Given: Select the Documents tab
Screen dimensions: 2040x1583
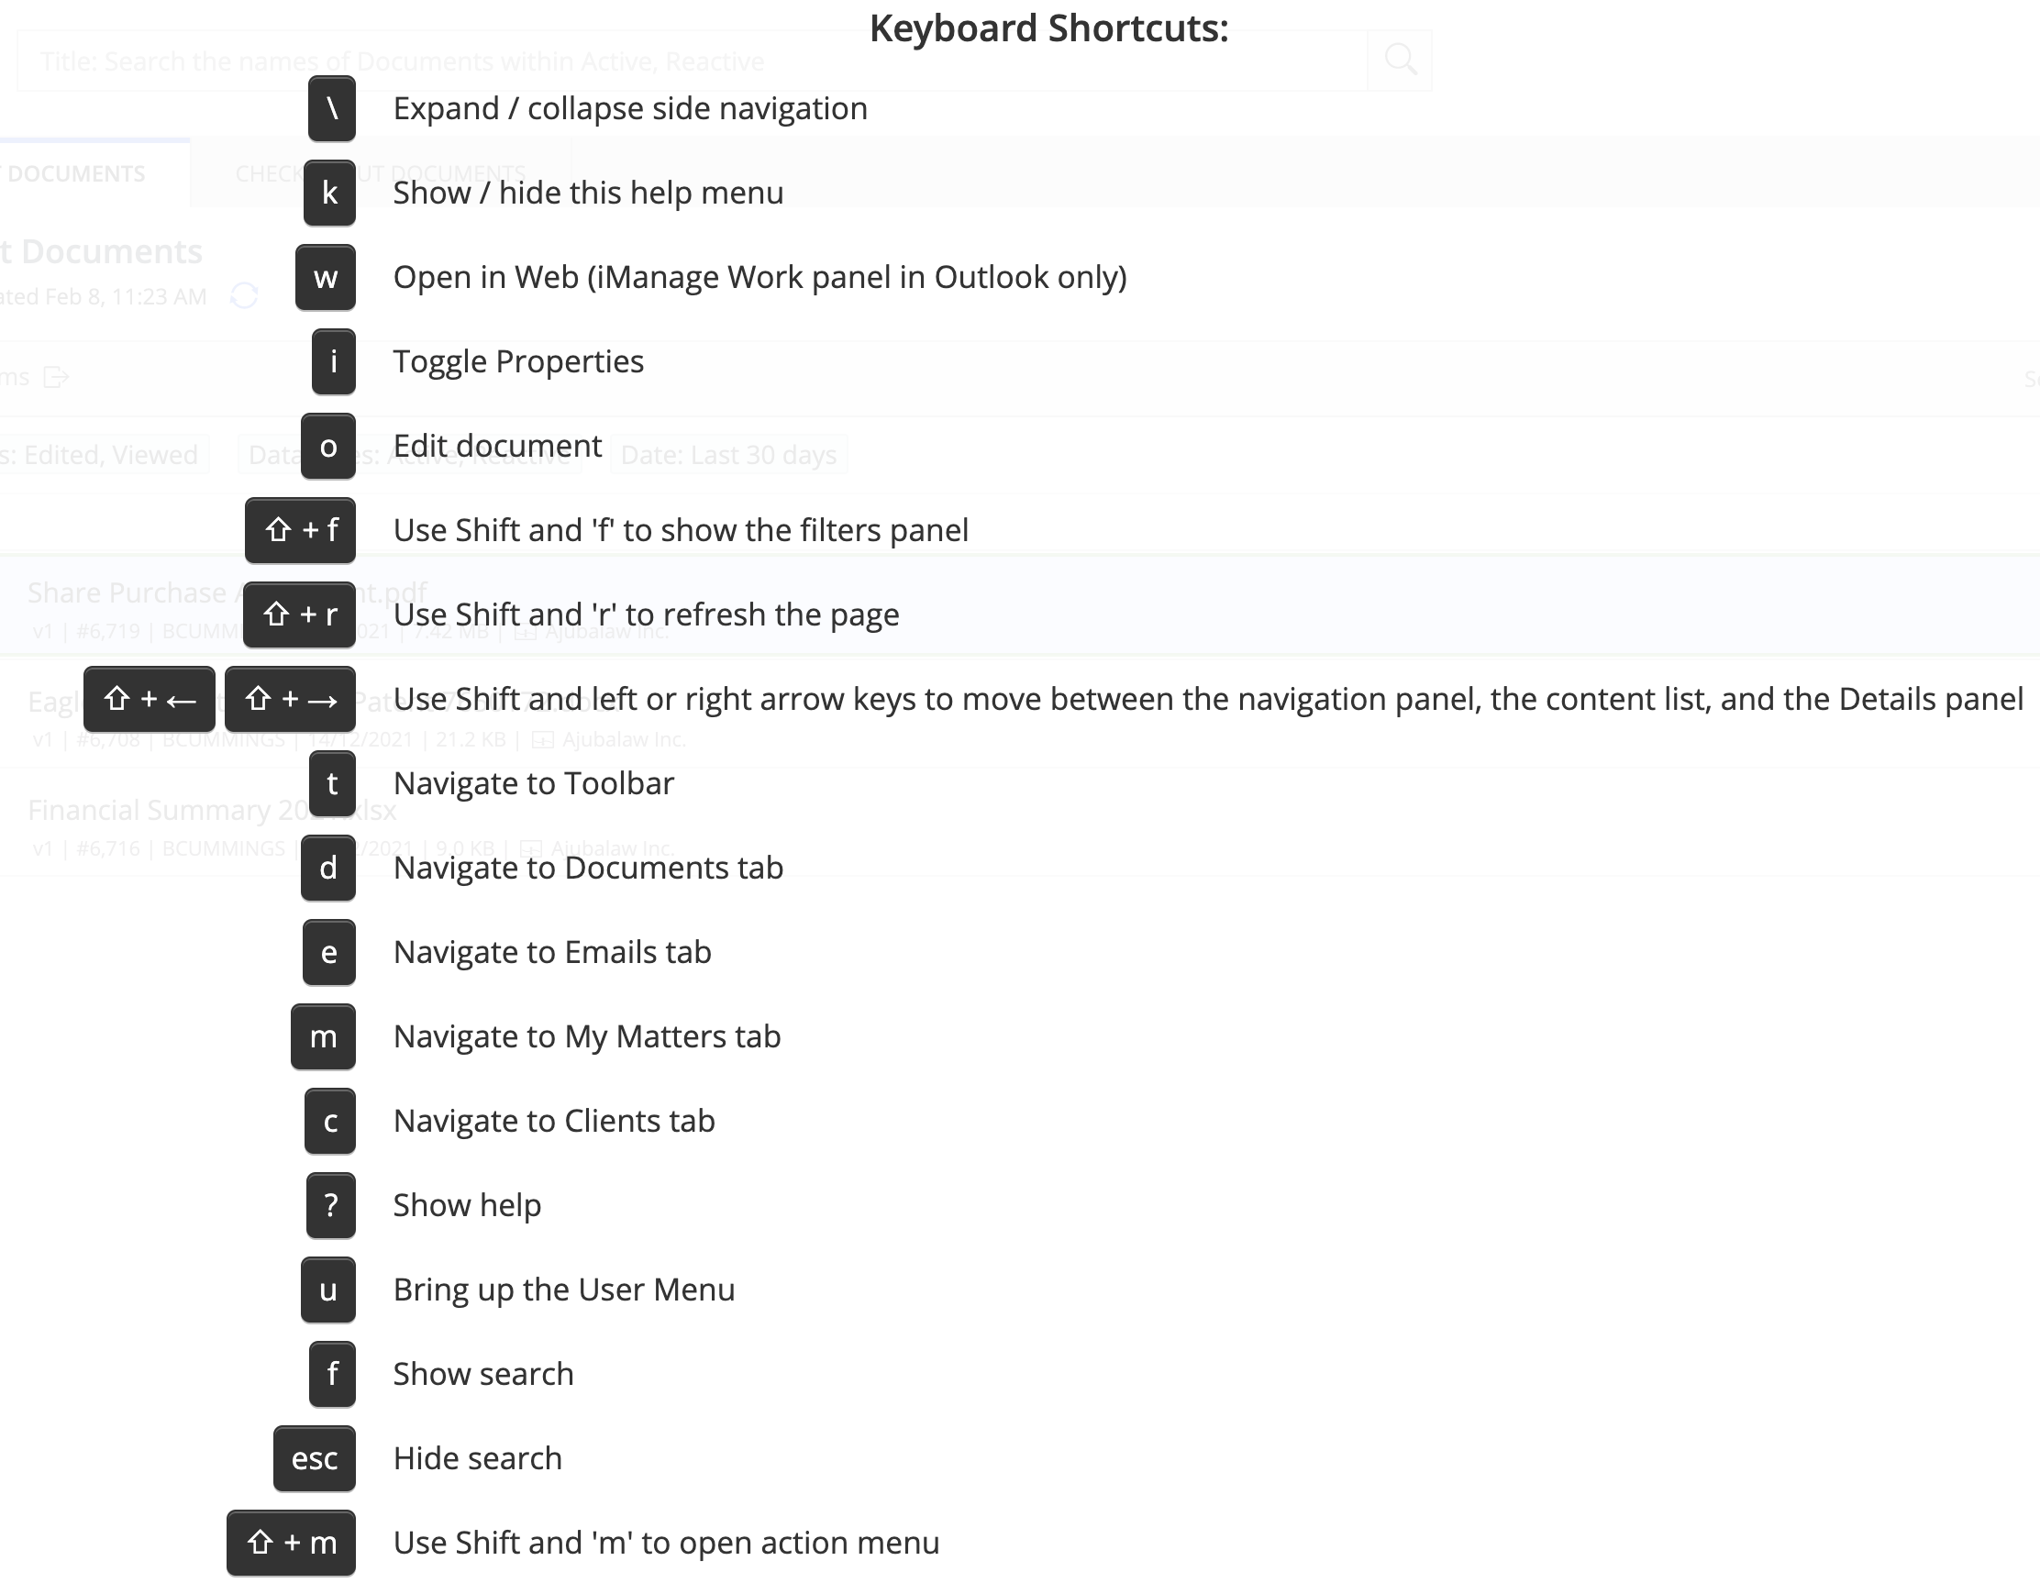Looking at the screenshot, I should (74, 173).
